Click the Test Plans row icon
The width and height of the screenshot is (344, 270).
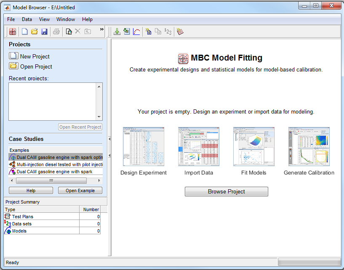pyautogui.click(x=8, y=216)
